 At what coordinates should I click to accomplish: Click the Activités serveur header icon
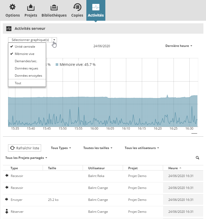click(x=9, y=29)
